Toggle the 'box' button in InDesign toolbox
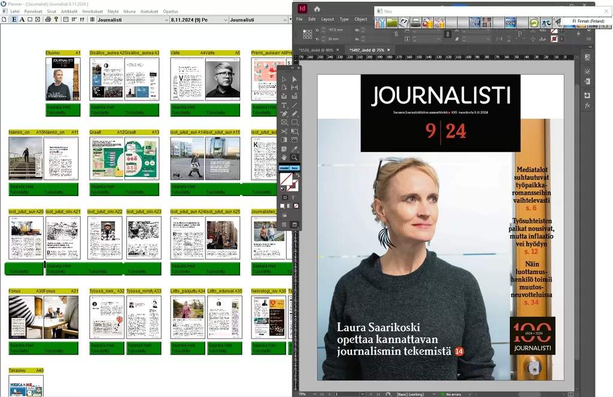The image size is (613, 397). (x=295, y=168)
